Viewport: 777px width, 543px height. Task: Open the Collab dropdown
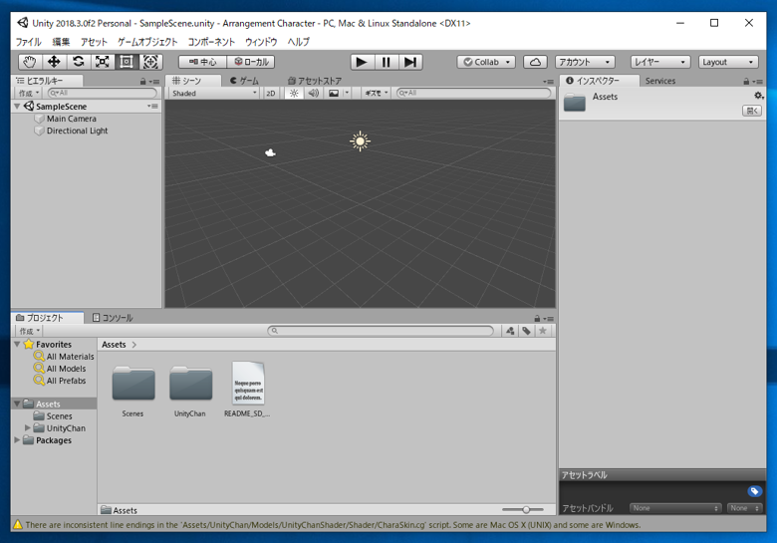(486, 62)
